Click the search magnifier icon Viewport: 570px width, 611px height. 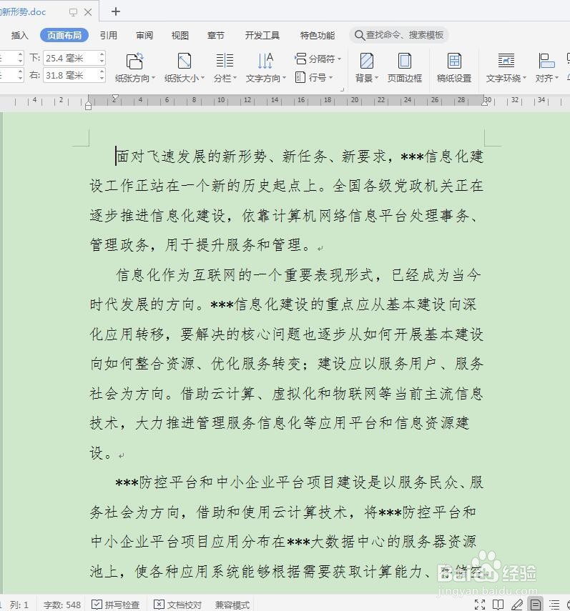359,35
